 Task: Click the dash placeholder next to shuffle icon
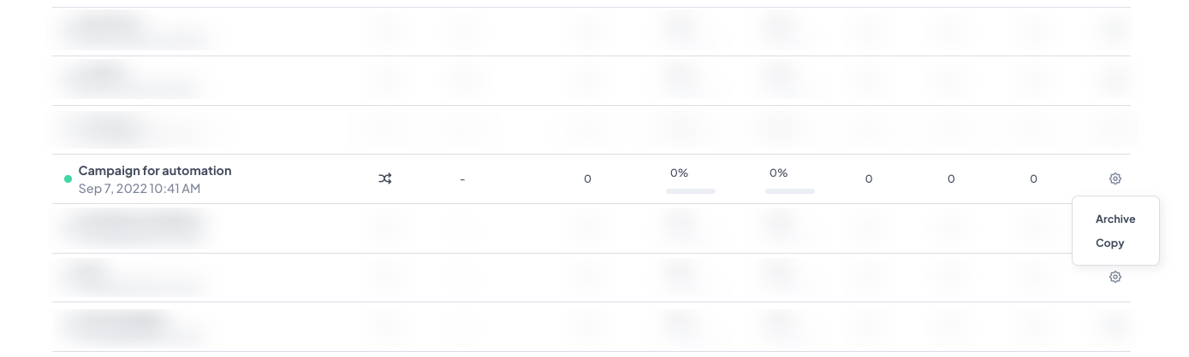coord(462,179)
